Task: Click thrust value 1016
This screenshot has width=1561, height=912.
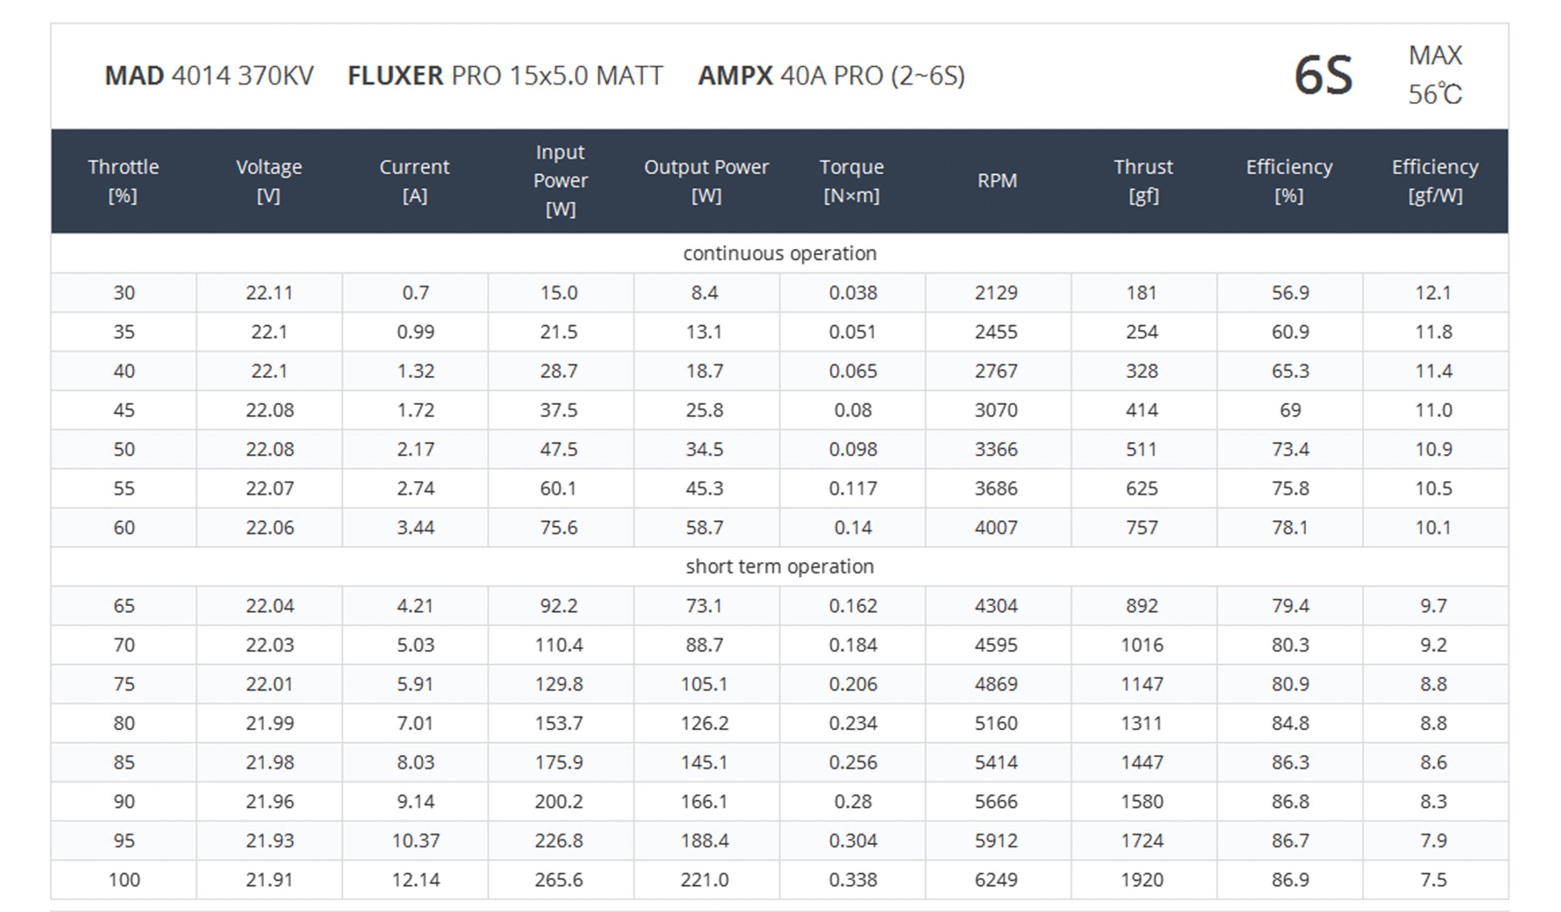Action: coord(1142,645)
